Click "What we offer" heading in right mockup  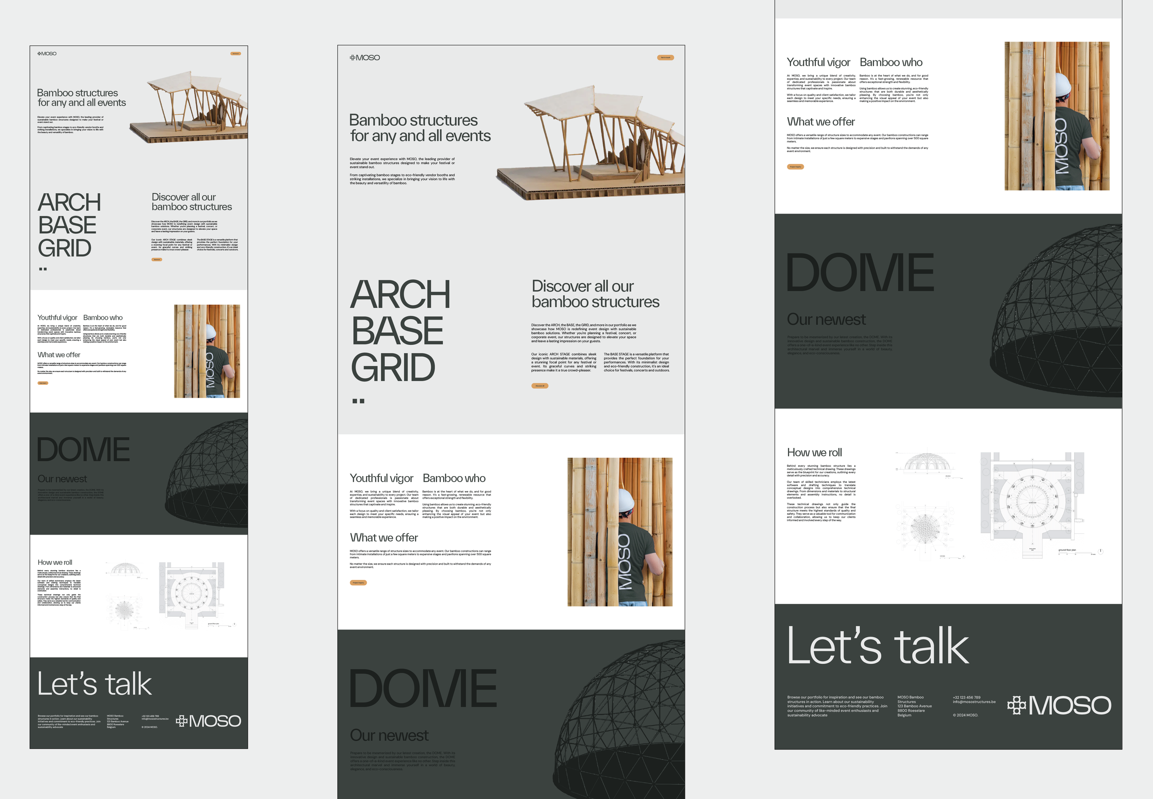point(821,122)
